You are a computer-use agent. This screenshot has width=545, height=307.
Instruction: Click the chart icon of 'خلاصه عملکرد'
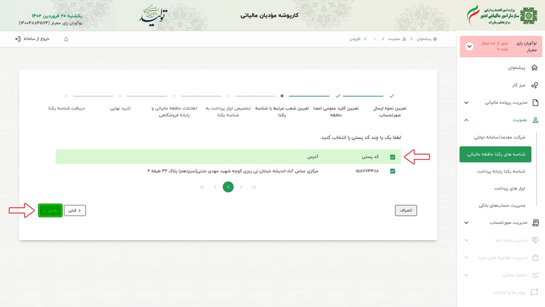(535, 275)
